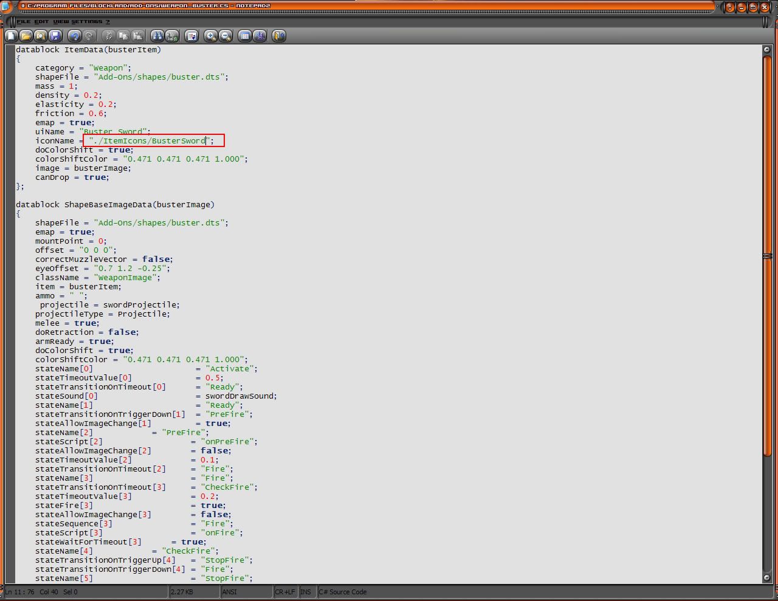The height and width of the screenshot is (601, 778).
Task: Click the 'stateTransitionOnTriggerUp[4]' line
Action: [x=144, y=560]
